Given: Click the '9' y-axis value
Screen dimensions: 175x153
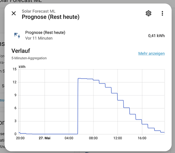Looking at the screenshot, I should pos(15,95).
